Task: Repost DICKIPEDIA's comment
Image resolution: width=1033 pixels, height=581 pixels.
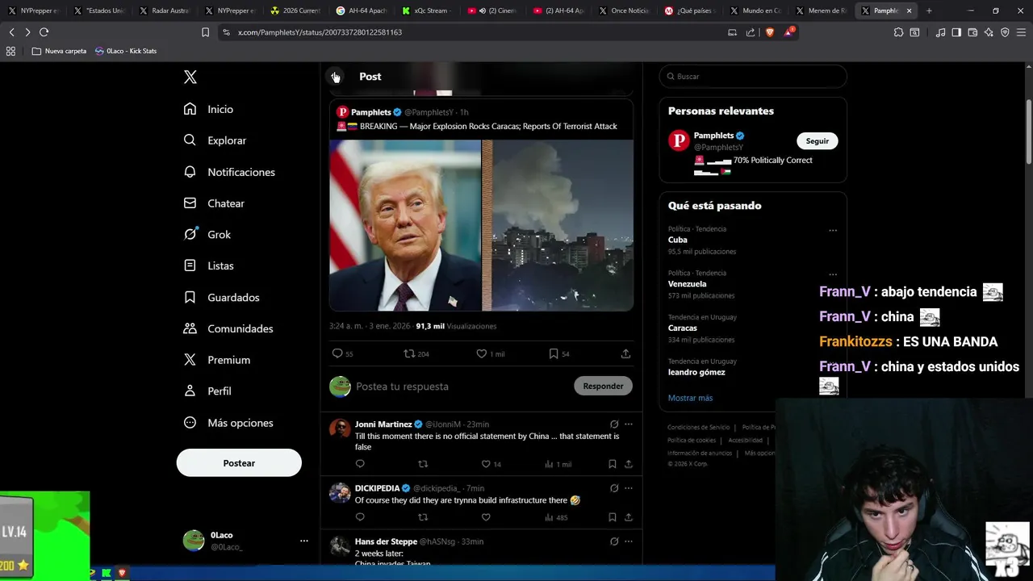Action: pos(423,517)
